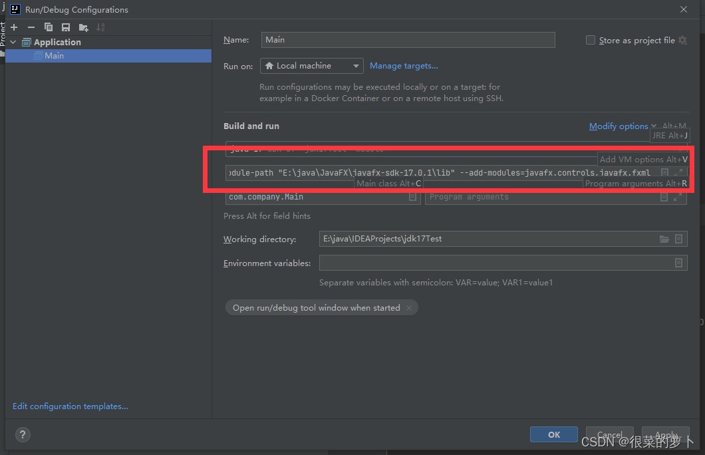Edit environment variables list icon
The height and width of the screenshot is (455, 705).
(x=678, y=263)
